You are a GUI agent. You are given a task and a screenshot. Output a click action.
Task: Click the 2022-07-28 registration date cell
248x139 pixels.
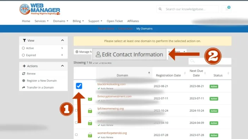[x=161, y=135]
